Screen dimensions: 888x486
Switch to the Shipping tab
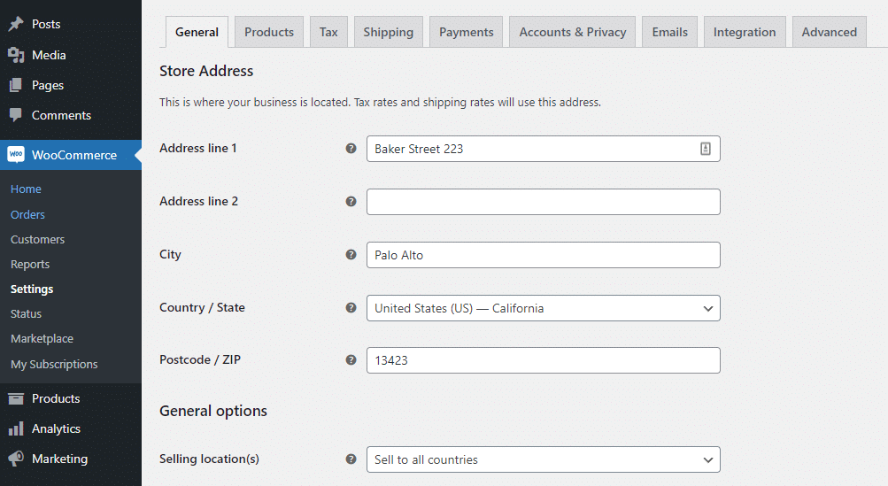coord(388,32)
